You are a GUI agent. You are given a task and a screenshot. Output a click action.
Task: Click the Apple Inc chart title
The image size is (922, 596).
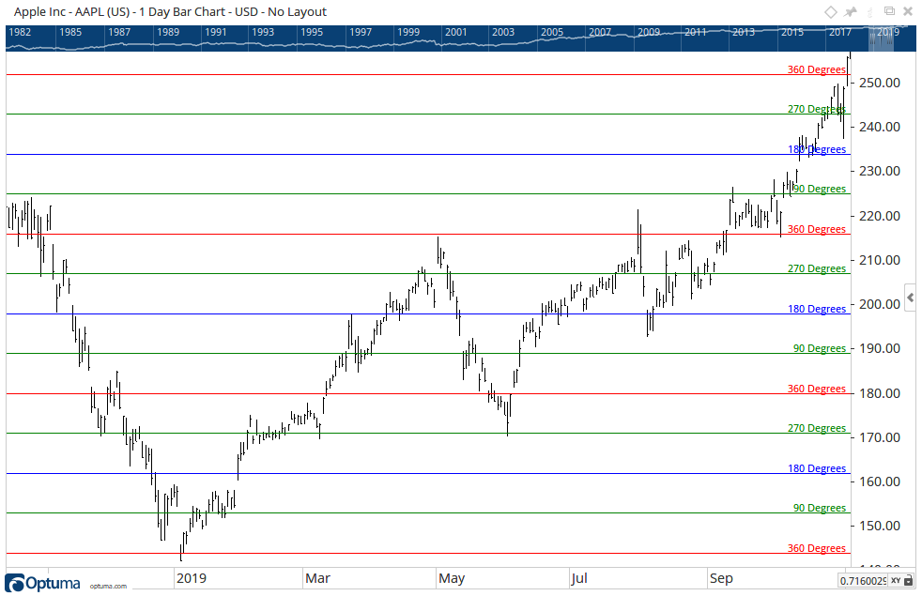[170, 12]
